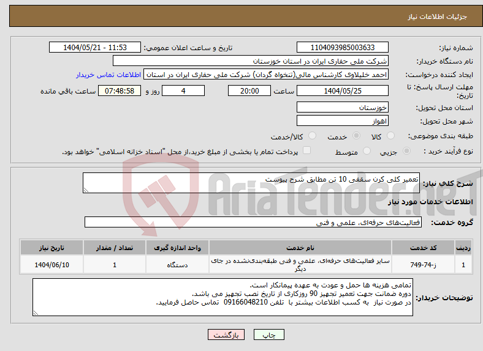This screenshot has height=351, width=483.
Task: Select the متوسط purchase type radio
Action: [367, 150]
